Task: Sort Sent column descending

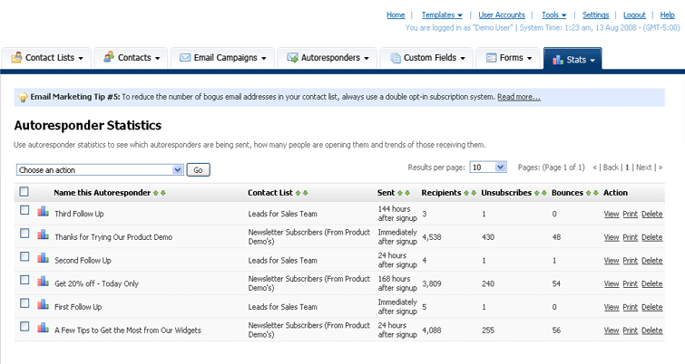Action: [x=407, y=193]
